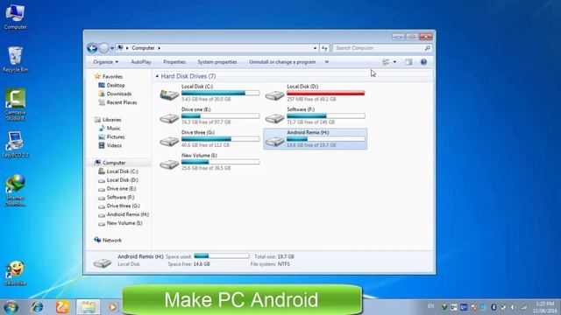Select Drive one (E:) in the navigation tree
The image size is (561, 315).
pyautogui.click(x=121, y=189)
